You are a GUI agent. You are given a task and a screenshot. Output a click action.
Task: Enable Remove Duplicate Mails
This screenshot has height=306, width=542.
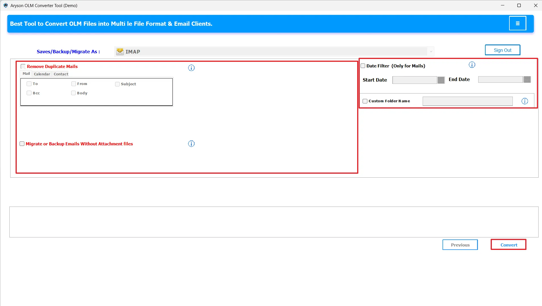(23, 66)
